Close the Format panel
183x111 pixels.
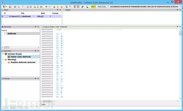(x=38, y=78)
